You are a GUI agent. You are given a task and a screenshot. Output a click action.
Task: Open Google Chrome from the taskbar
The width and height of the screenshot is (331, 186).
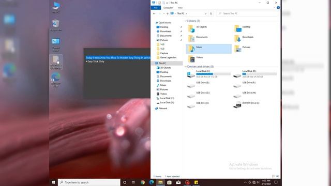(143, 182)
